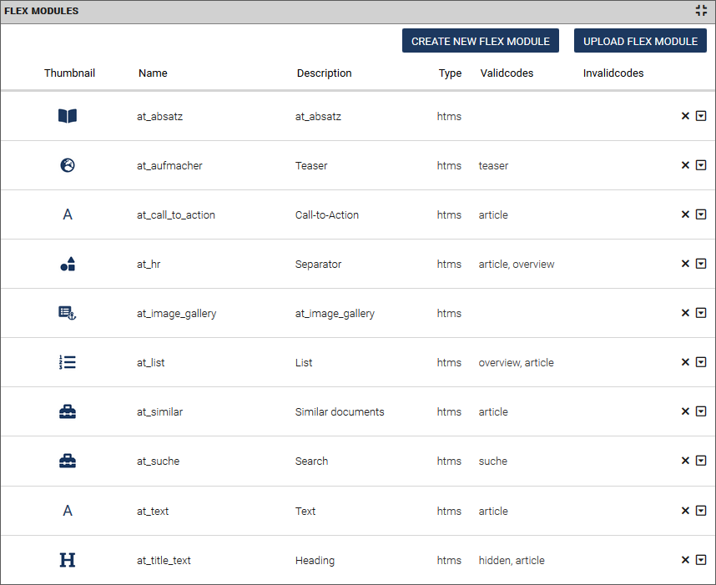
Task: Open dropdown menu for at_hr row
Action: coord(701,264)
